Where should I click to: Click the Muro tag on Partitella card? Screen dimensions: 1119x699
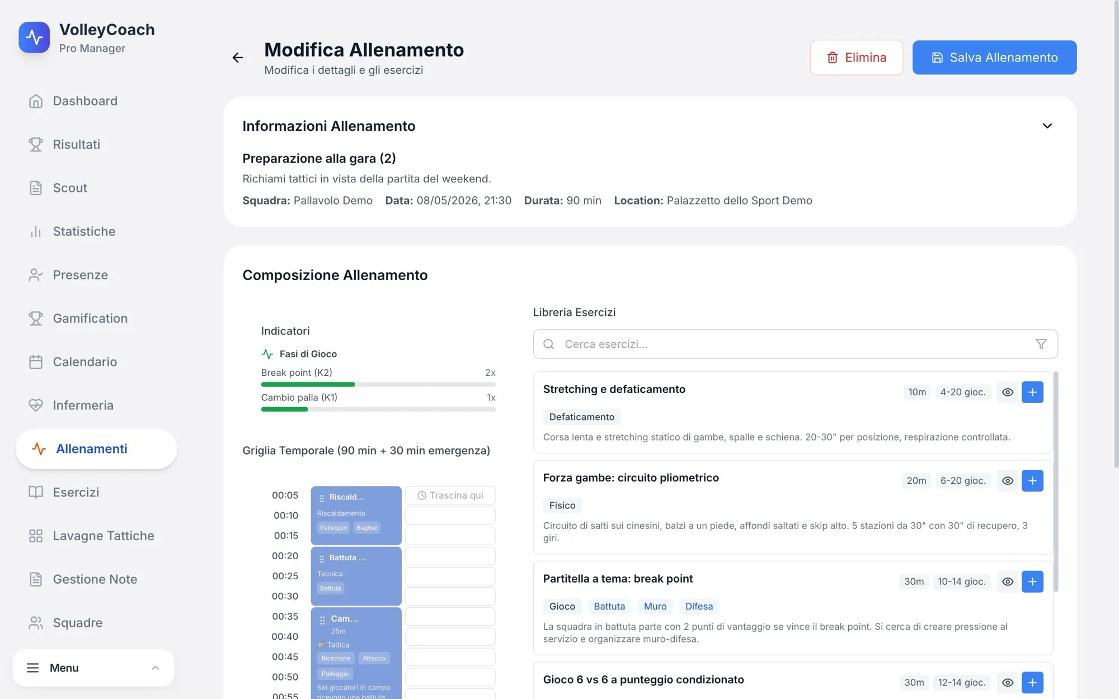click(x=655, y=606)
